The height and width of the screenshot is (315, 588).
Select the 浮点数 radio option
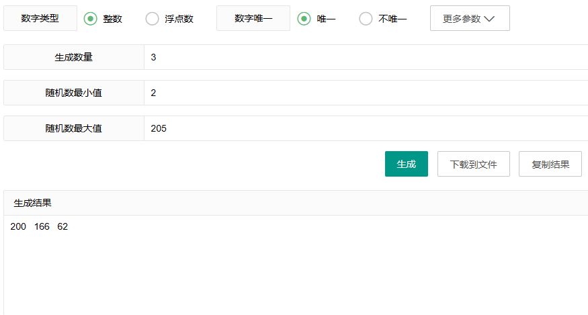click(x=153, y=18)
